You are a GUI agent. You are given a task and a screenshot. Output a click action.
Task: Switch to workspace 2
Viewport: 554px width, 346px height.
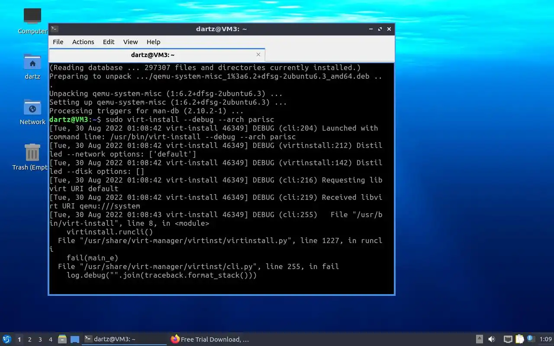click(x=29, y=340)
